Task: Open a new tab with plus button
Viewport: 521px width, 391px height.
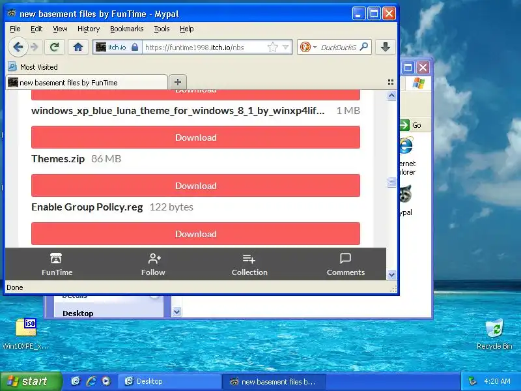Action: click(178, 82)
